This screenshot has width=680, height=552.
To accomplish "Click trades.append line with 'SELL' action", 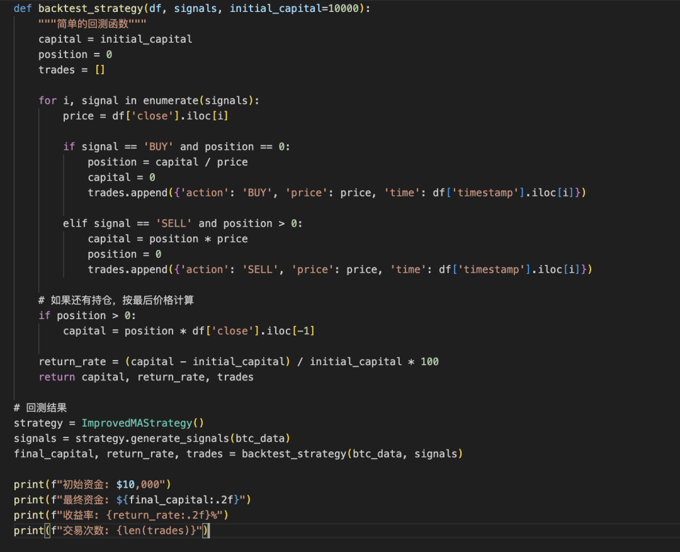I will (x=340, y=269).
